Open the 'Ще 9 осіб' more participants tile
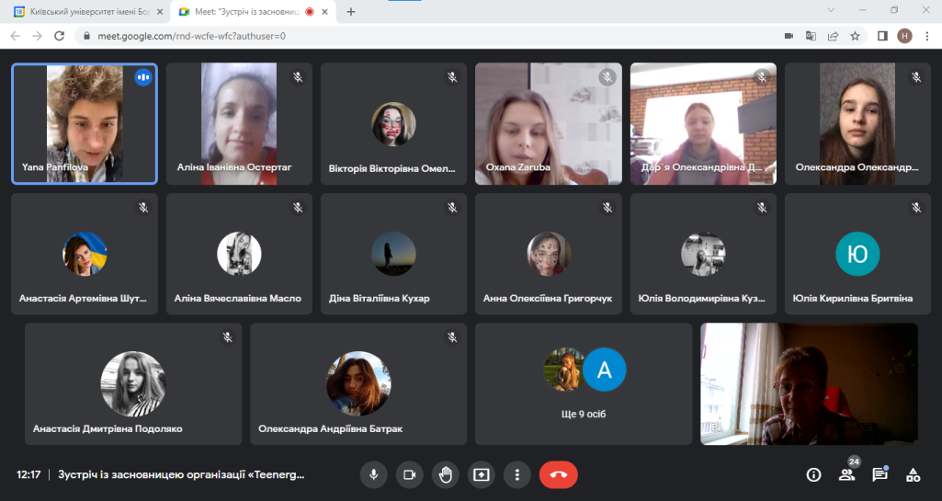 click(x=584, y=384)
